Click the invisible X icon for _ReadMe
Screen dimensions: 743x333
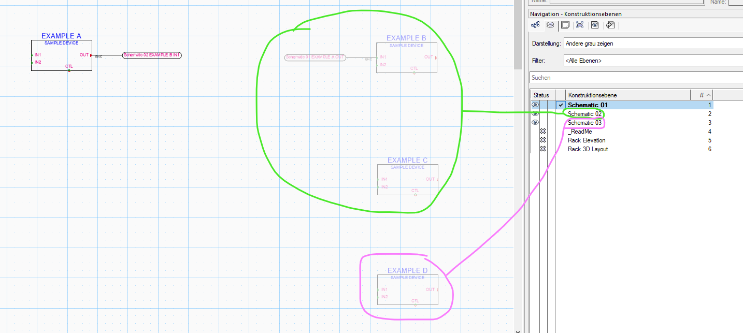(x=543, y=132)
